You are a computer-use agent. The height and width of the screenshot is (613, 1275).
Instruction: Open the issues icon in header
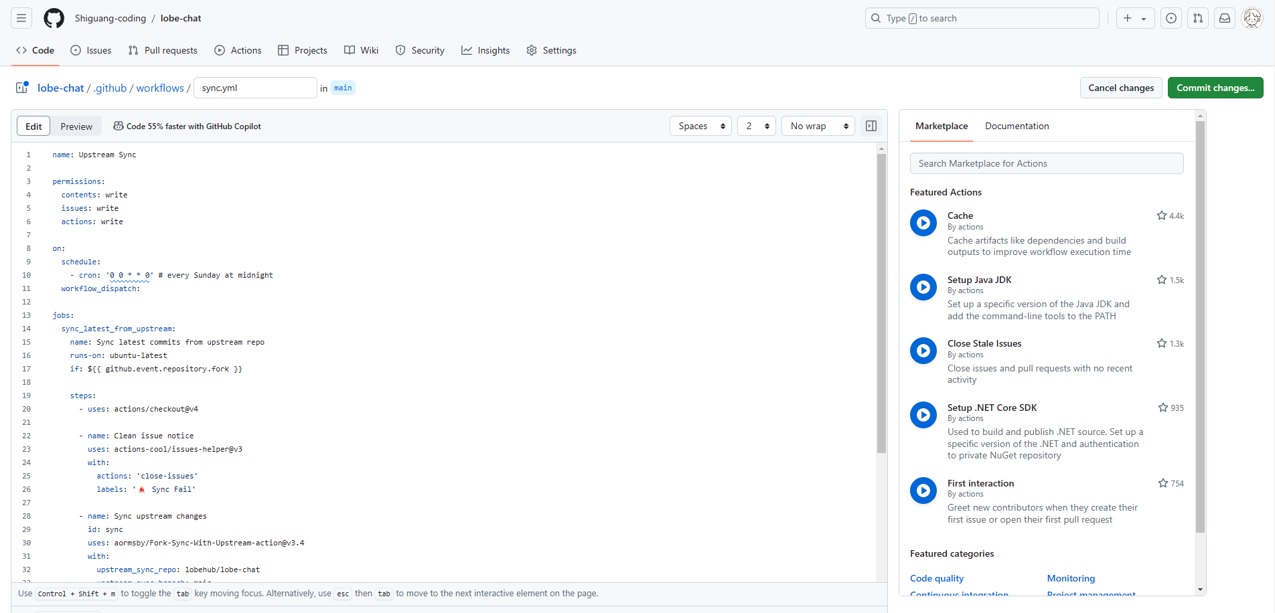click(x=1171, y=18)
